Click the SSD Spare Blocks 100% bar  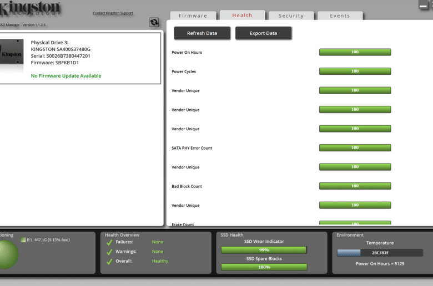tap(264, 267)
